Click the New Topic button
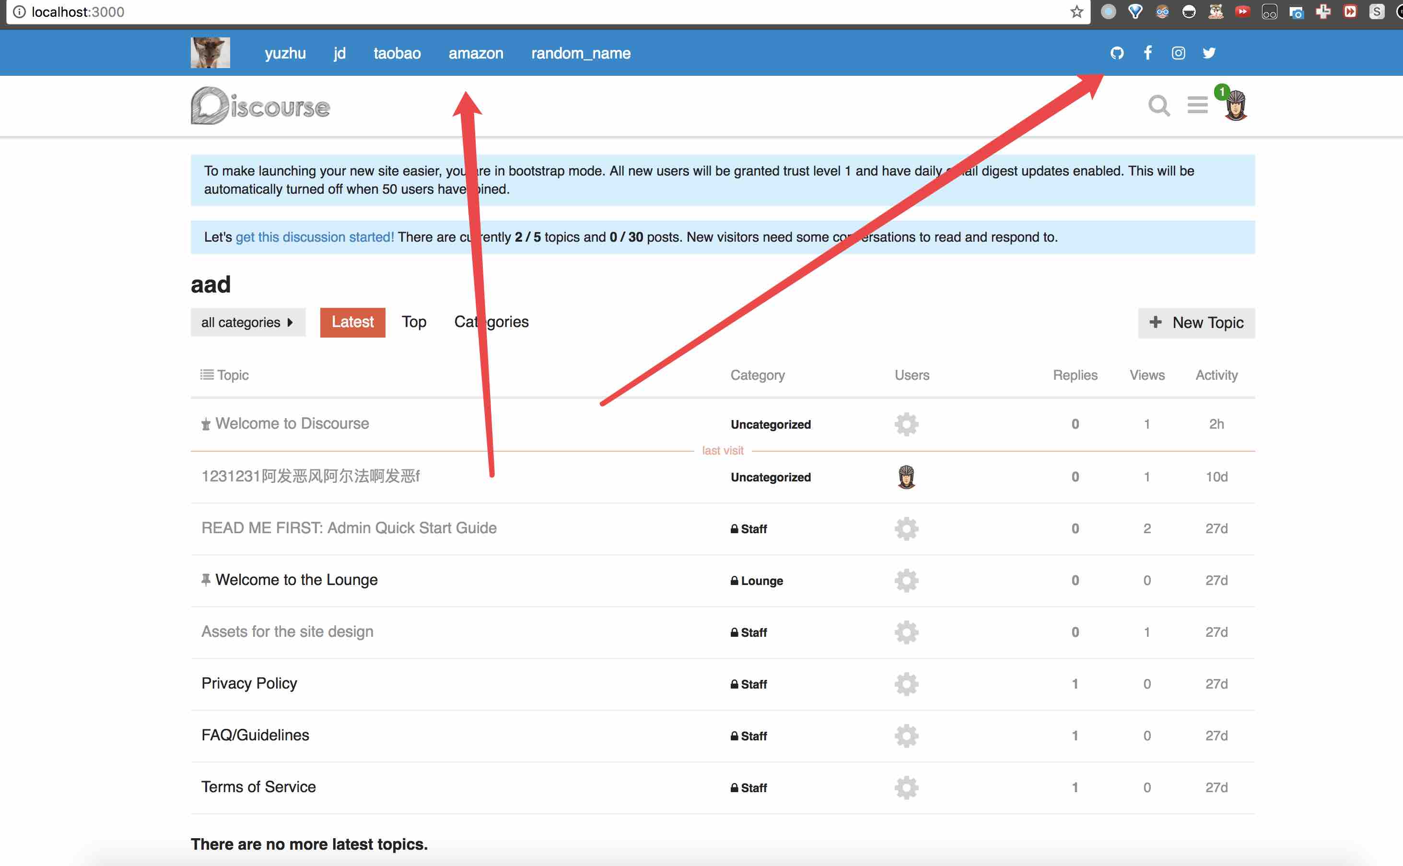The height and width of the screenshot is (866, 1403). [1196, 323]
